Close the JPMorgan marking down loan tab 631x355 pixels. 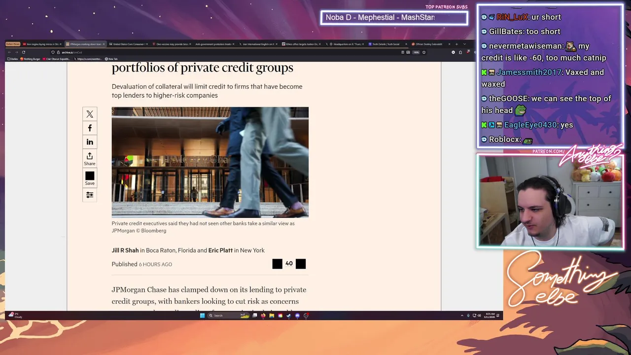tap(104, 44)
